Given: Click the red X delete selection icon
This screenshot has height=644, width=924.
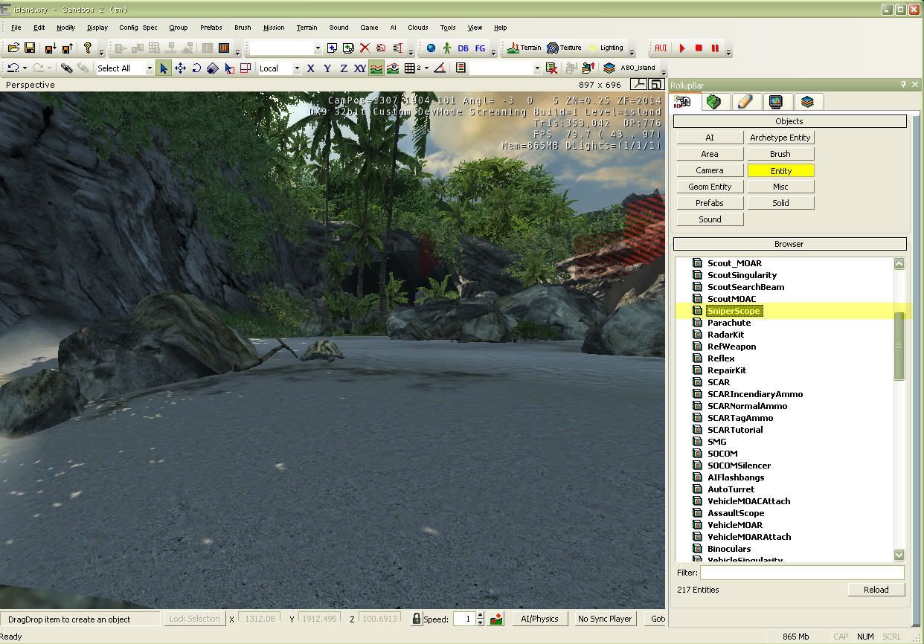Looking at the screenshot, I should [x=365, y=48].
